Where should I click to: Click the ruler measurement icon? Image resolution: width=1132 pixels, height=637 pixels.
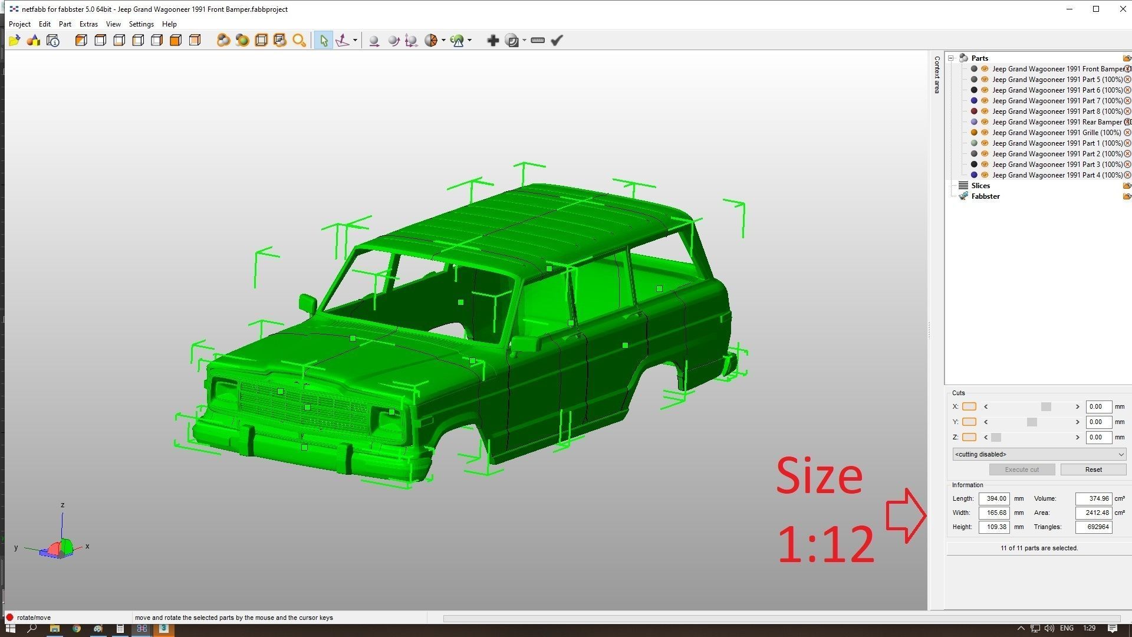538,40
